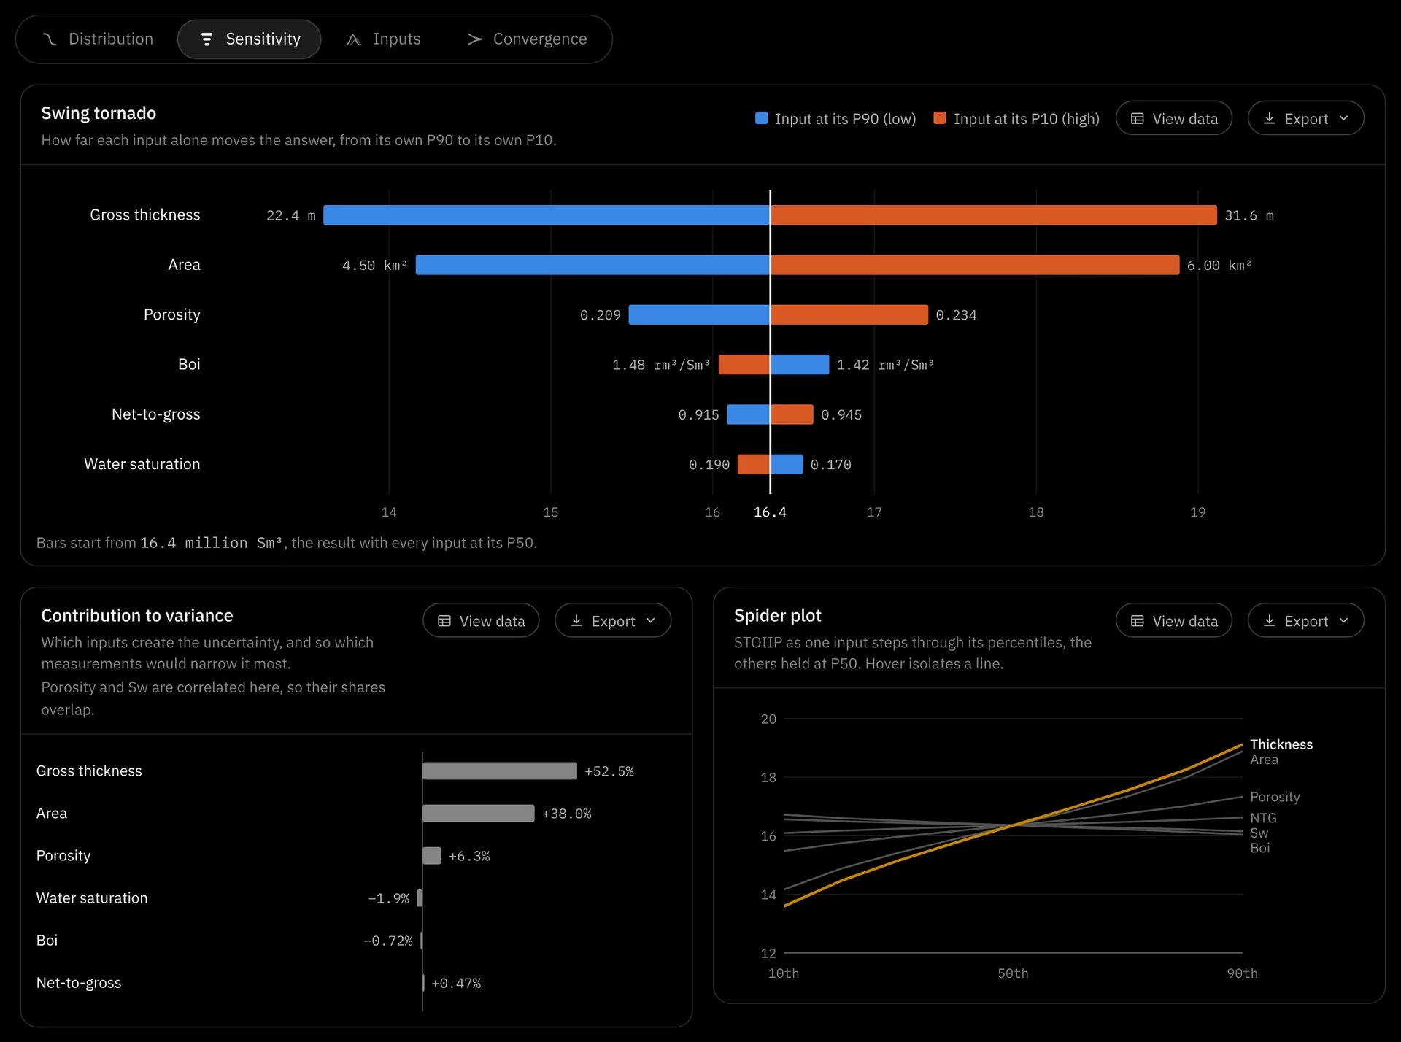1401x1042 pixels.
Task: Click Water saturation orange bar labeled 0.190
Action: 754,464
